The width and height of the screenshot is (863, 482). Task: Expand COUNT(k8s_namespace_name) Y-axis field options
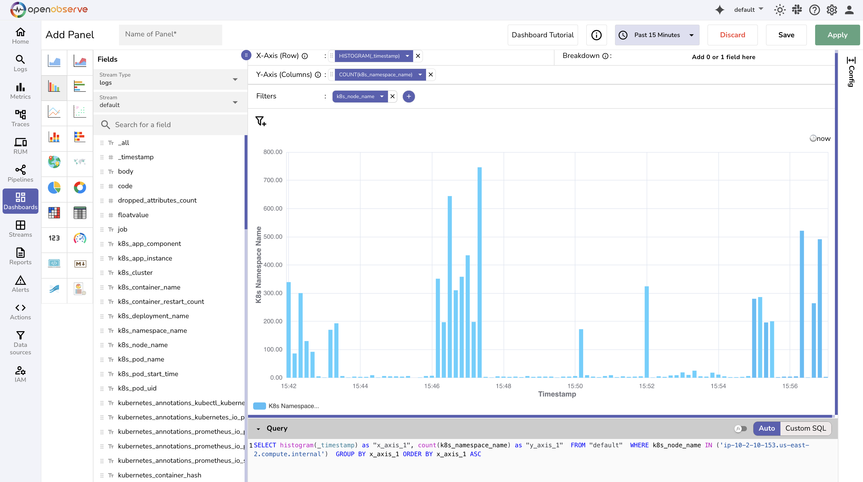(420, 75)
